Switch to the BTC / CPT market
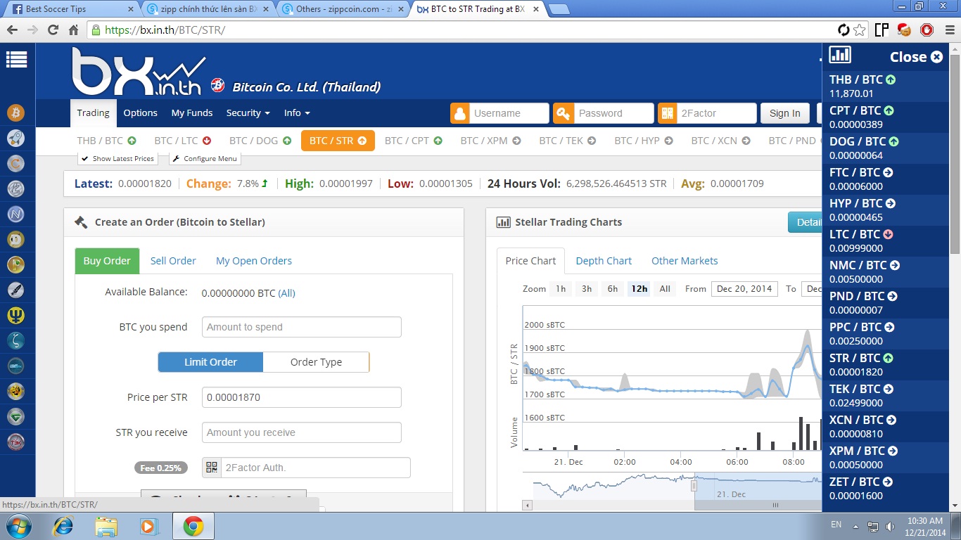 (x=414, y=141)
